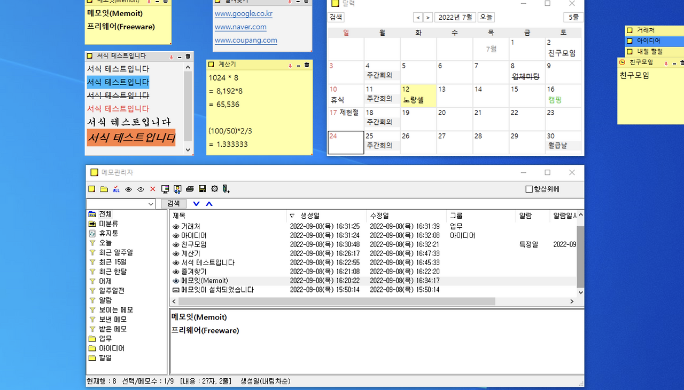Viewport: 684px width, 390px height.
Task: Click the hide-memo crossed-eye icon
Action: [x=141, y=189]
